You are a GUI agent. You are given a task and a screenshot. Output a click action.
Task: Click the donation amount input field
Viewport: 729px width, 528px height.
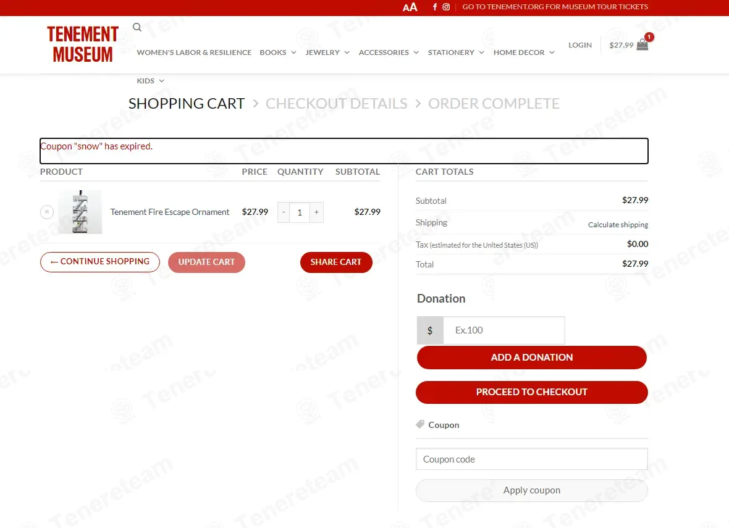[x=504, y=330]
